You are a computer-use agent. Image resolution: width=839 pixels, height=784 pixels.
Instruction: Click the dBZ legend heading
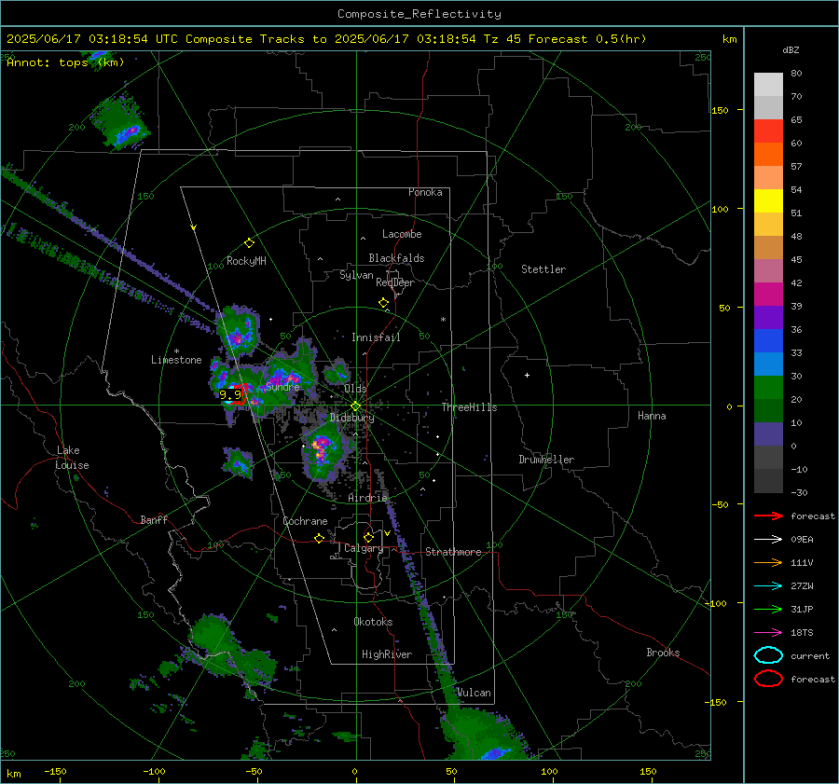coord(791,50)
